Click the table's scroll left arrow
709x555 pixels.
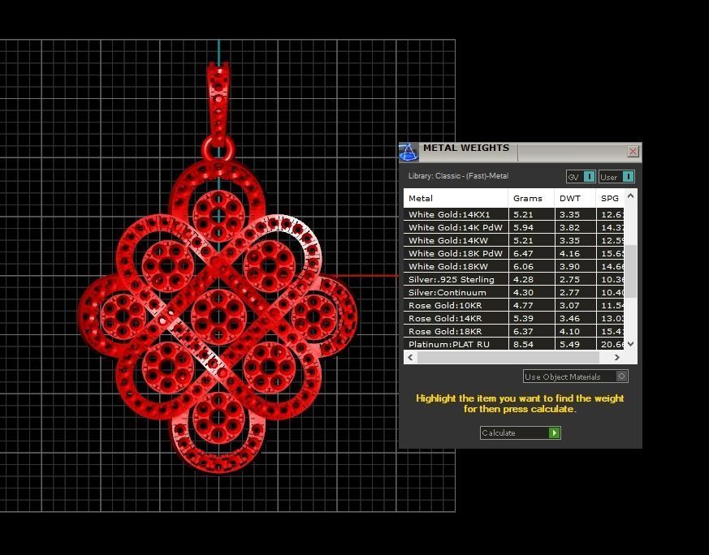point(411,357)
